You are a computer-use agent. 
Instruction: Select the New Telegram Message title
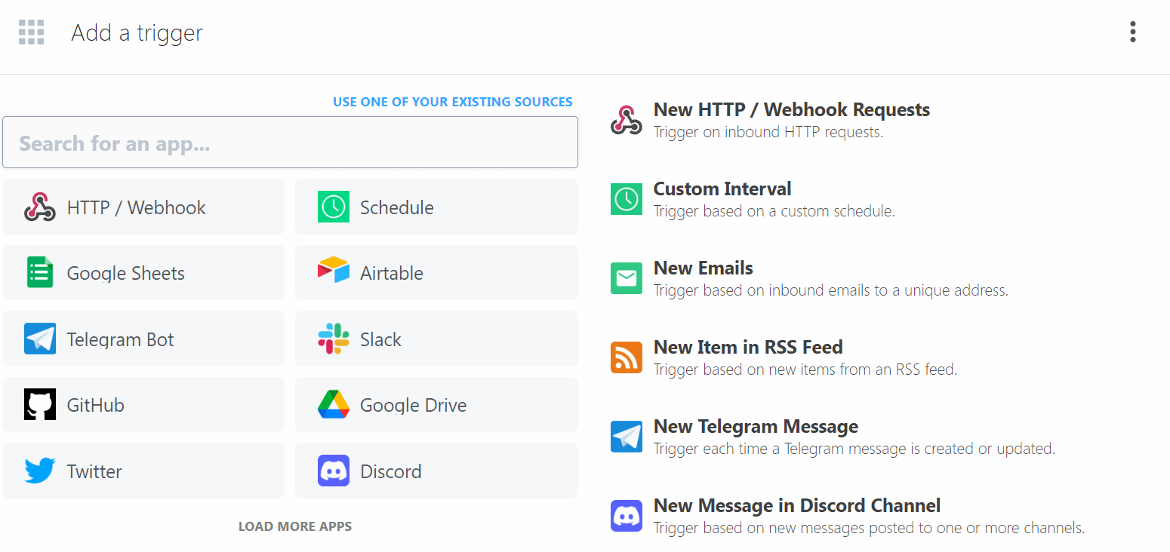point(756,426)
